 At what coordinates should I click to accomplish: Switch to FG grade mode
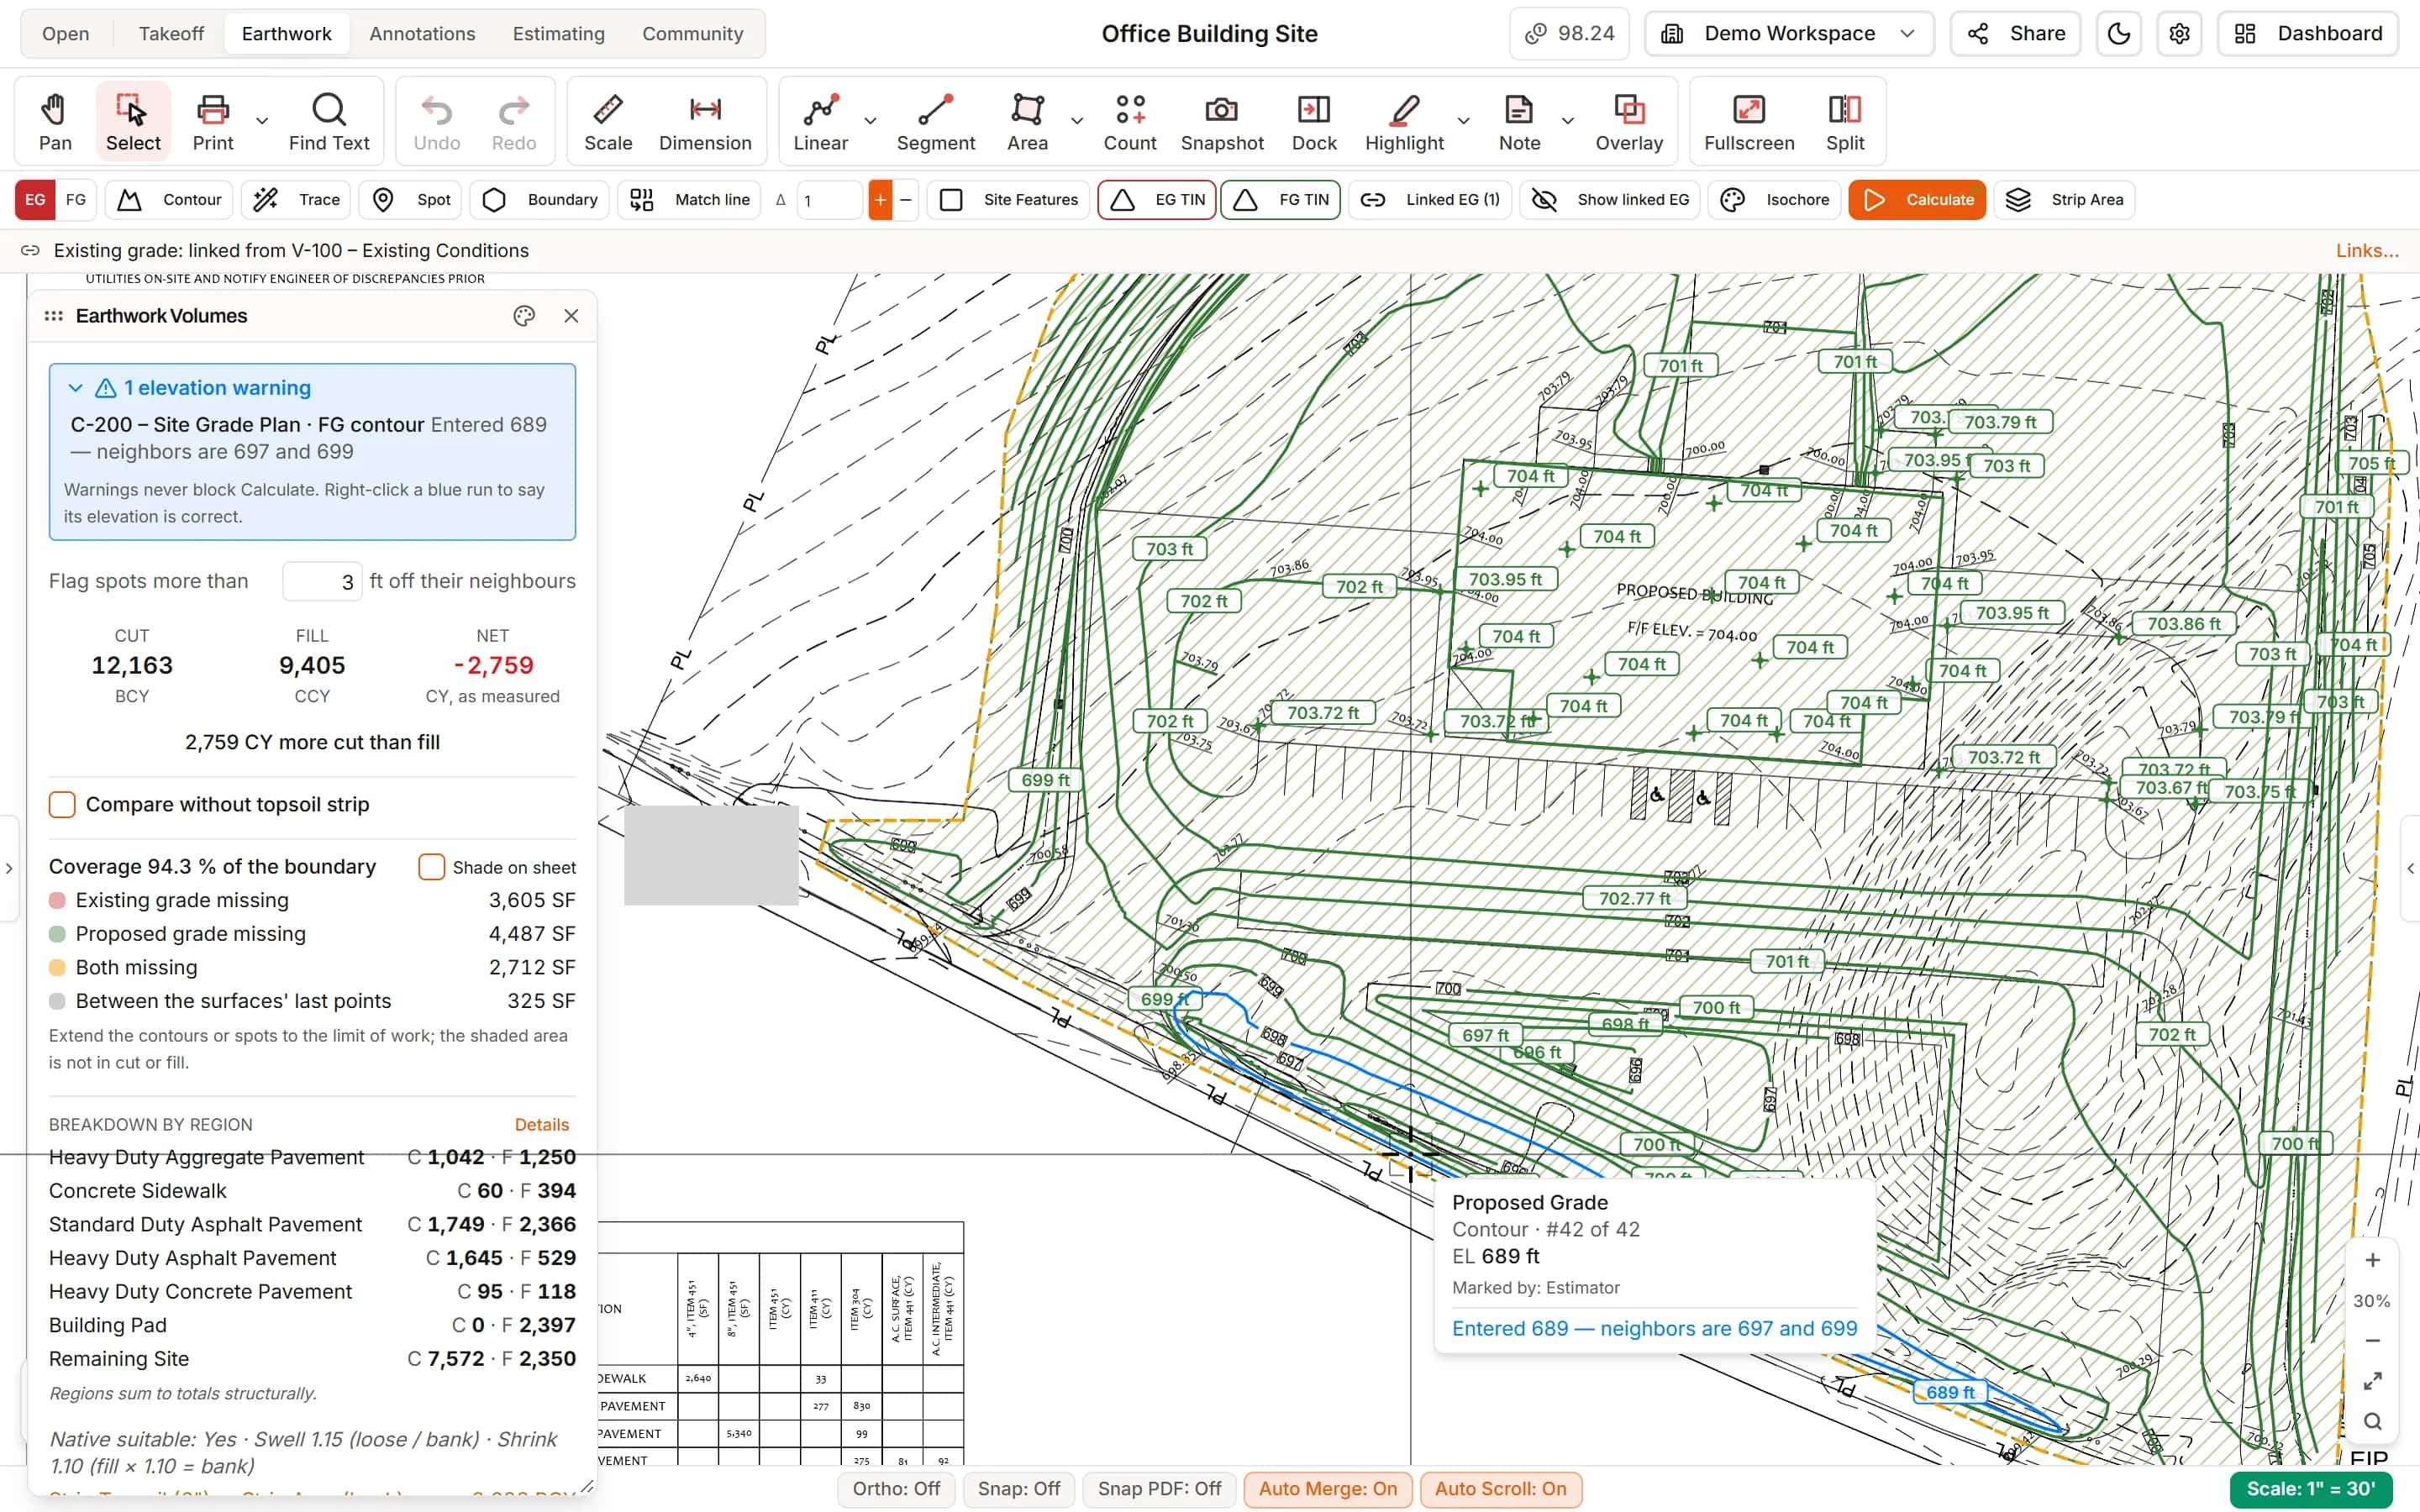point(76,200)
